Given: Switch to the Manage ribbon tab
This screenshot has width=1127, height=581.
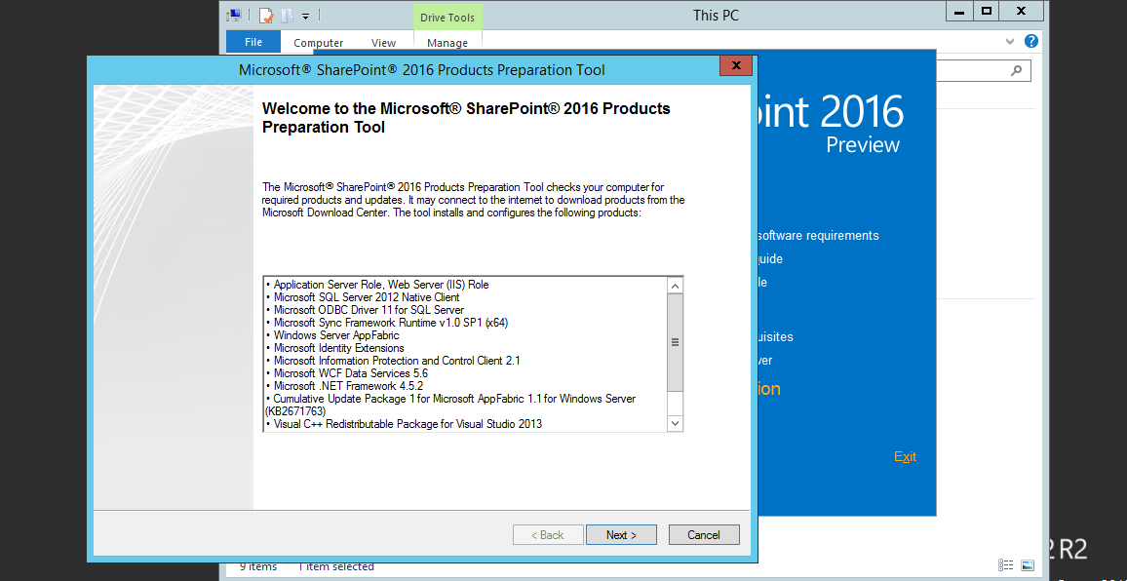Looking at the screenshot, I should pyautogui.click(x=447, y=43).
